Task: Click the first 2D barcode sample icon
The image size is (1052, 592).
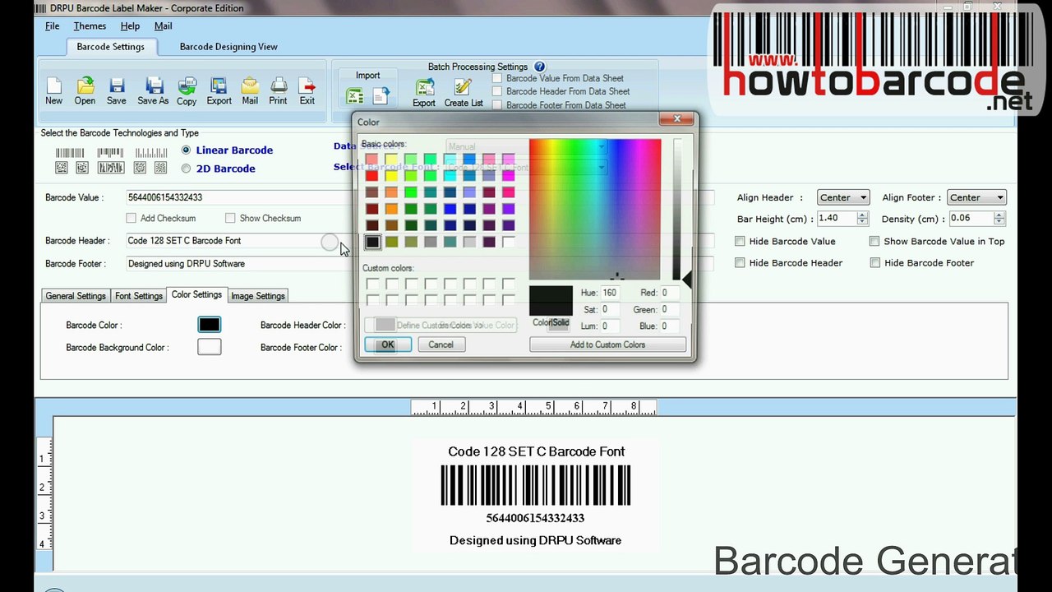Action: 62,168
